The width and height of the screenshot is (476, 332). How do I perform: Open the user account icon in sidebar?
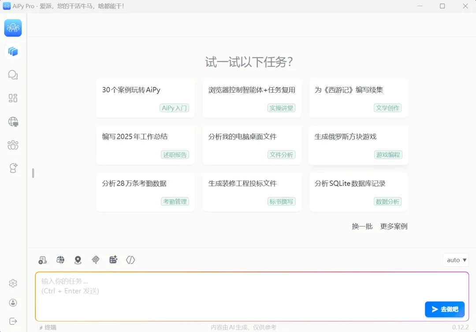(x=13, y=303)
